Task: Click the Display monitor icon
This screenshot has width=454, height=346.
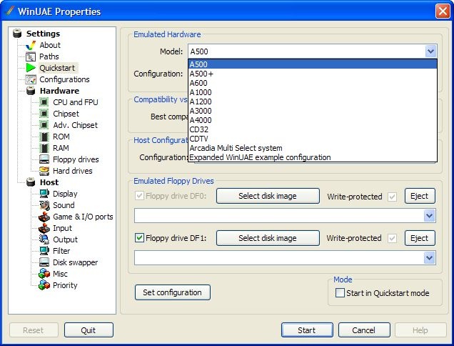Action: point(44,194)
